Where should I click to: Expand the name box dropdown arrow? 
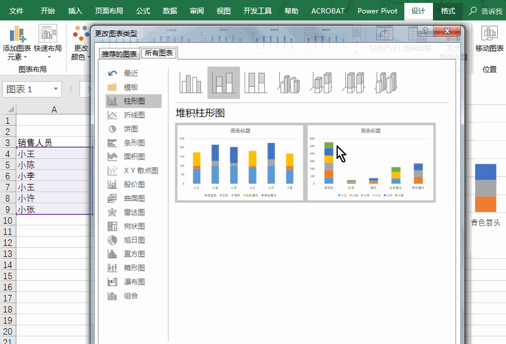pos(56,89)
